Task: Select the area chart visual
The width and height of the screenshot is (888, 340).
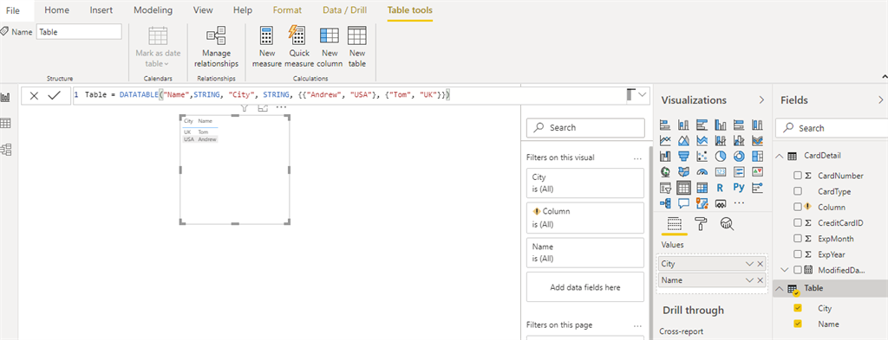Action: pos(683,140)
